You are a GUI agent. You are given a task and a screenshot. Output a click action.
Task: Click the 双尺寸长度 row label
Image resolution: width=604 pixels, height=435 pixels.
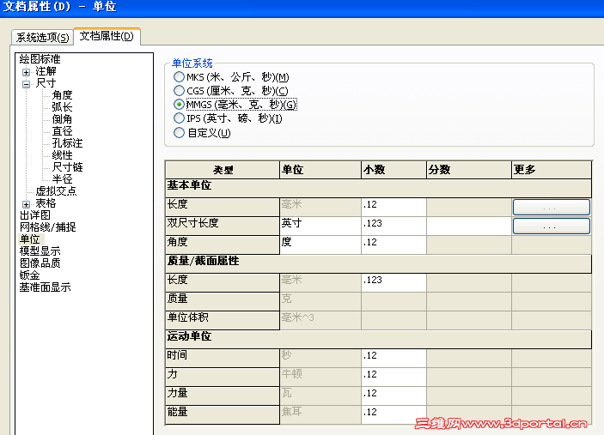click(x=223, y=226)
